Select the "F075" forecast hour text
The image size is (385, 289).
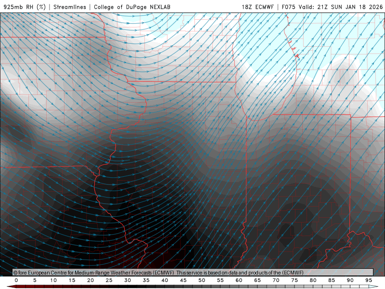288,7
